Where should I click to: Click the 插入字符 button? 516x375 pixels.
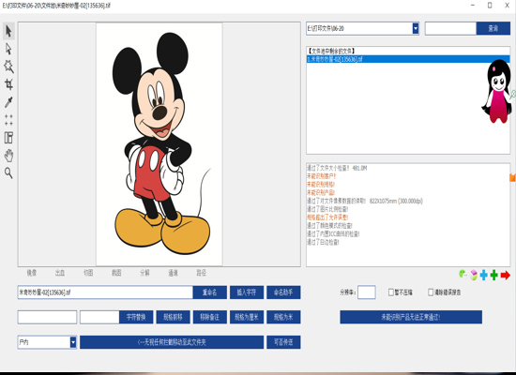pyautogui.click(x=247, y=292)
